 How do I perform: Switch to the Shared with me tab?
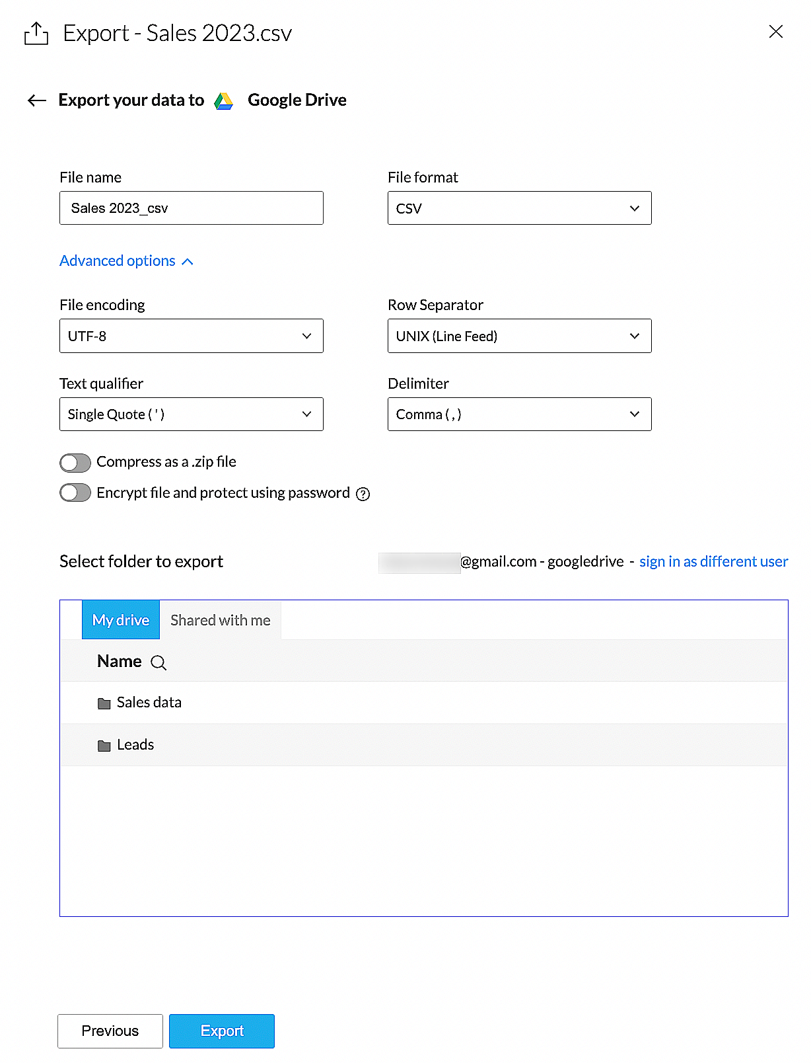pos(220,620)
